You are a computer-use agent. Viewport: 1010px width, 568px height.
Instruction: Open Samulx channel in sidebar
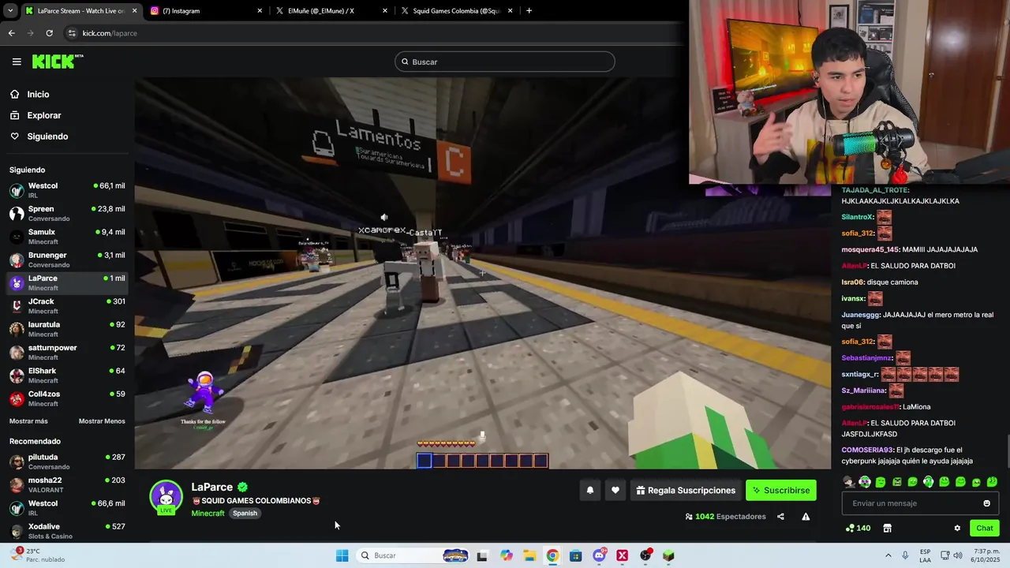click(x=67, y=236)
